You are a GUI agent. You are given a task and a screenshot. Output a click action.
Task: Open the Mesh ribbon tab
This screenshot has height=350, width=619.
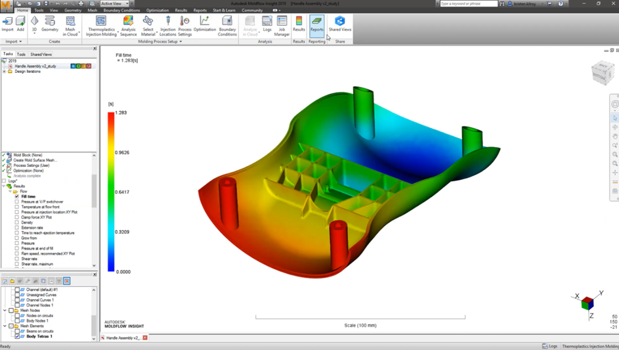click(x=92, y=11)
